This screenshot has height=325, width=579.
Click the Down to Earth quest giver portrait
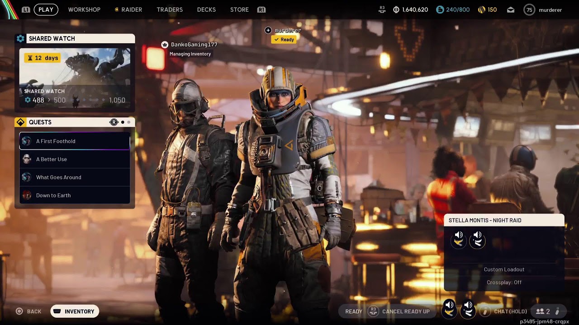point(27,195)
